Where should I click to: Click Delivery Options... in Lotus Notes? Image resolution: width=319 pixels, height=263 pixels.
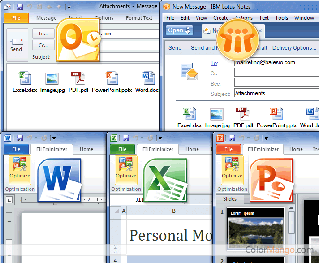click(294, 48)
